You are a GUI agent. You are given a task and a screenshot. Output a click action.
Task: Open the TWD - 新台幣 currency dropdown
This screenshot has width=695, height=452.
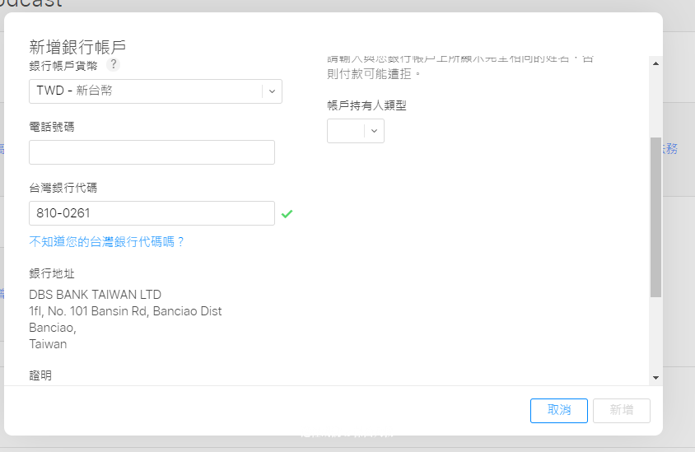[x=156, y=91]
